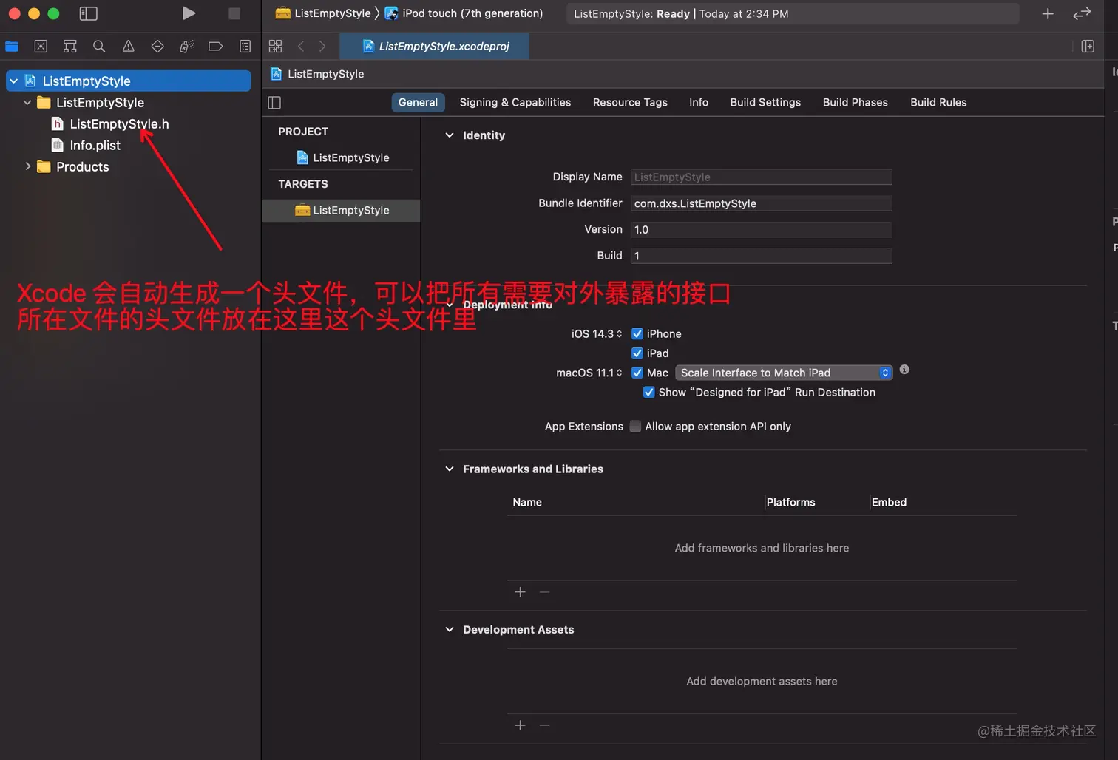Stop the running task

click(234, 13)
